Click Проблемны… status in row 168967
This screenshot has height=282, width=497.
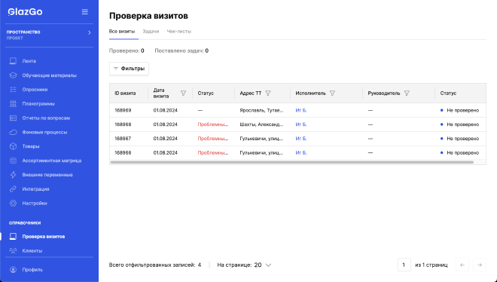213,139
